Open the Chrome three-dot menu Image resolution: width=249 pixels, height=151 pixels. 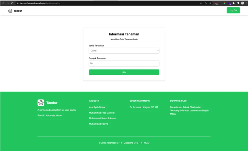tap(247, 3)
